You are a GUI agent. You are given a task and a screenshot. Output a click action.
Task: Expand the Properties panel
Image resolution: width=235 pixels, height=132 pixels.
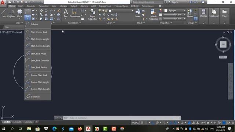166,23
